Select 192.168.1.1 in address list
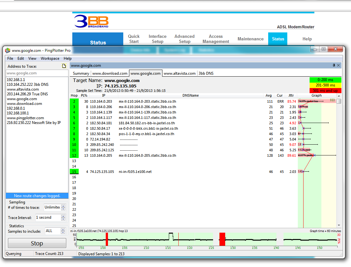The width and height of the screenshot is (351, 267). tap(16, 79)
